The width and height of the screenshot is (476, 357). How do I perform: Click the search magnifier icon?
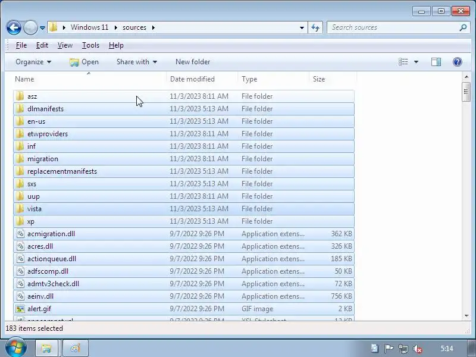coord(463,27)
